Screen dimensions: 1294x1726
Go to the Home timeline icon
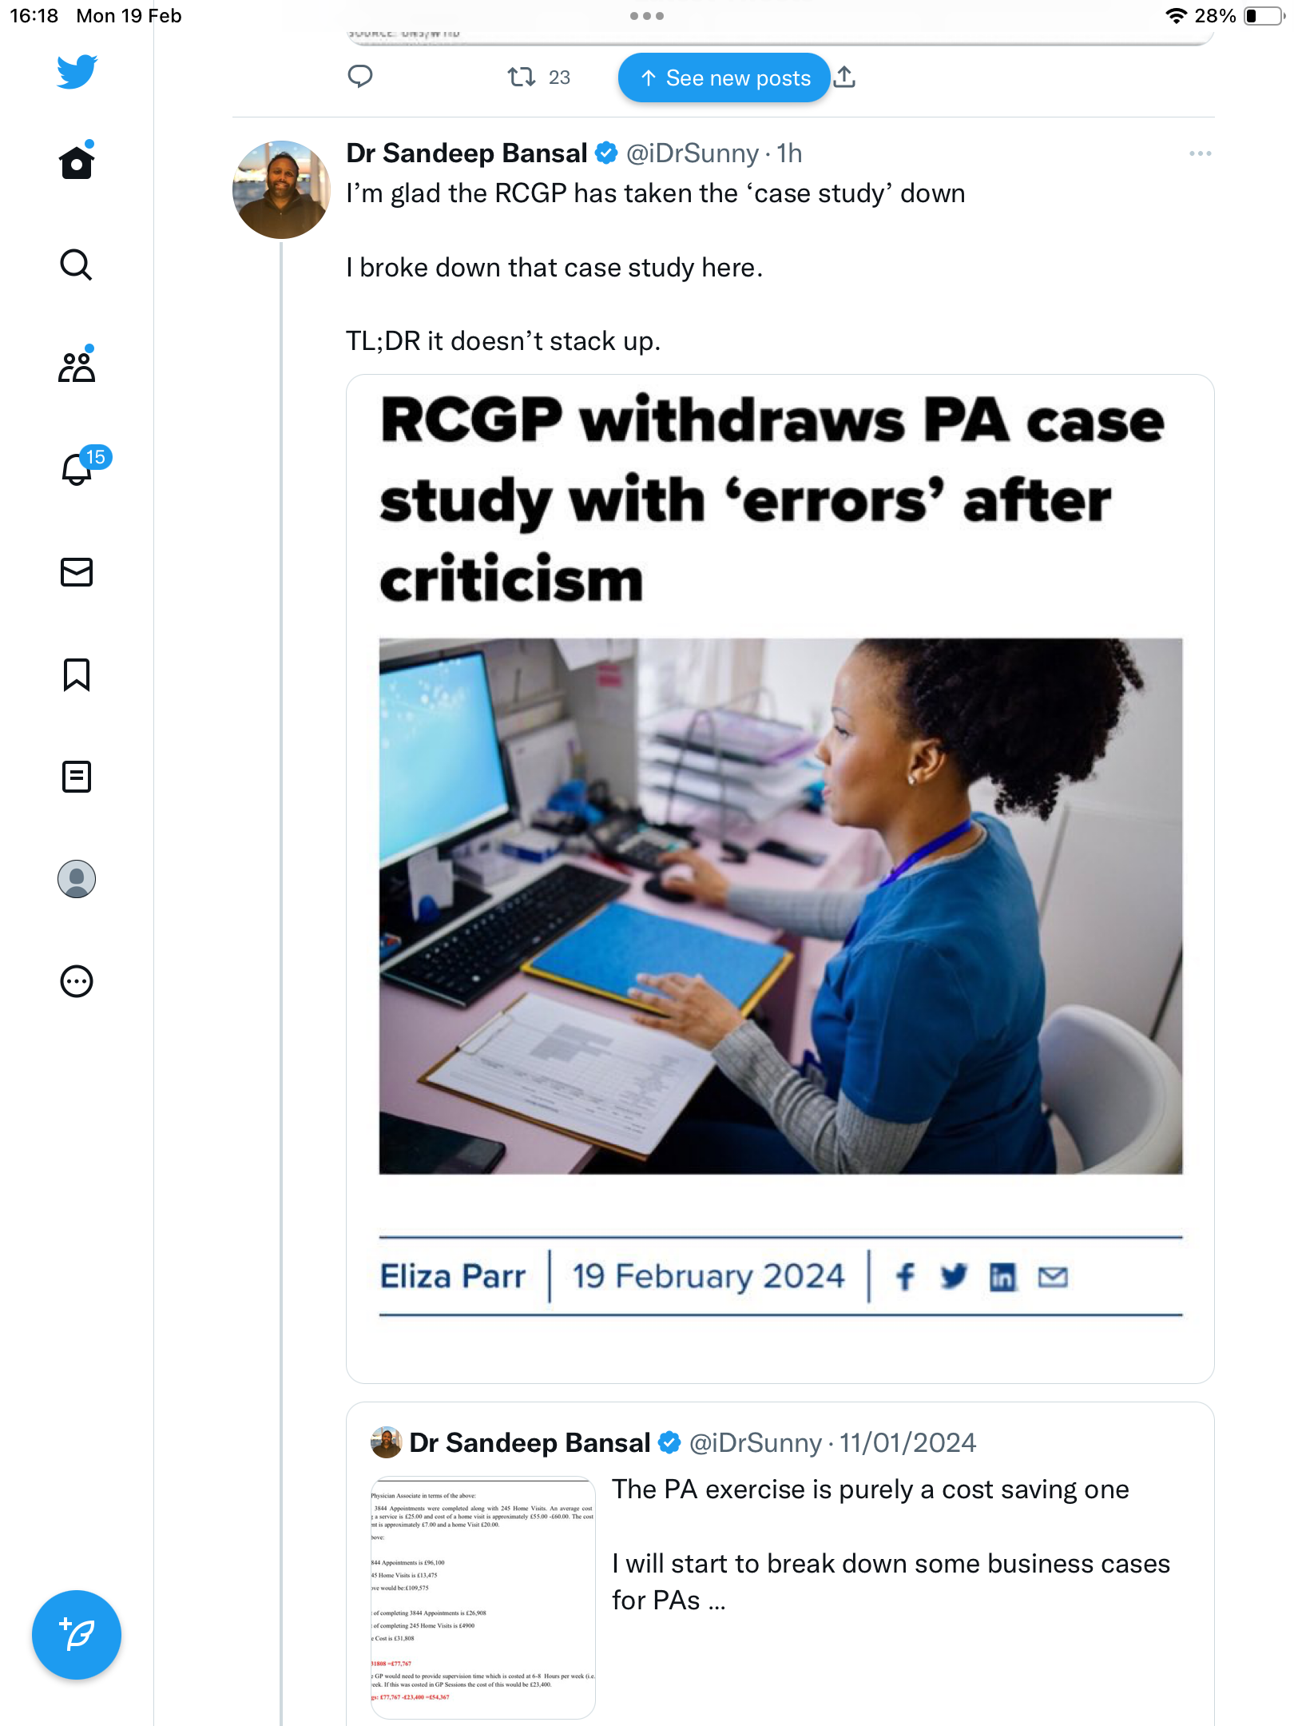(77, 161)
